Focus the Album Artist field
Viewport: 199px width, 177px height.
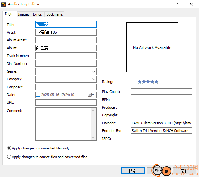[x=66, y=40]
